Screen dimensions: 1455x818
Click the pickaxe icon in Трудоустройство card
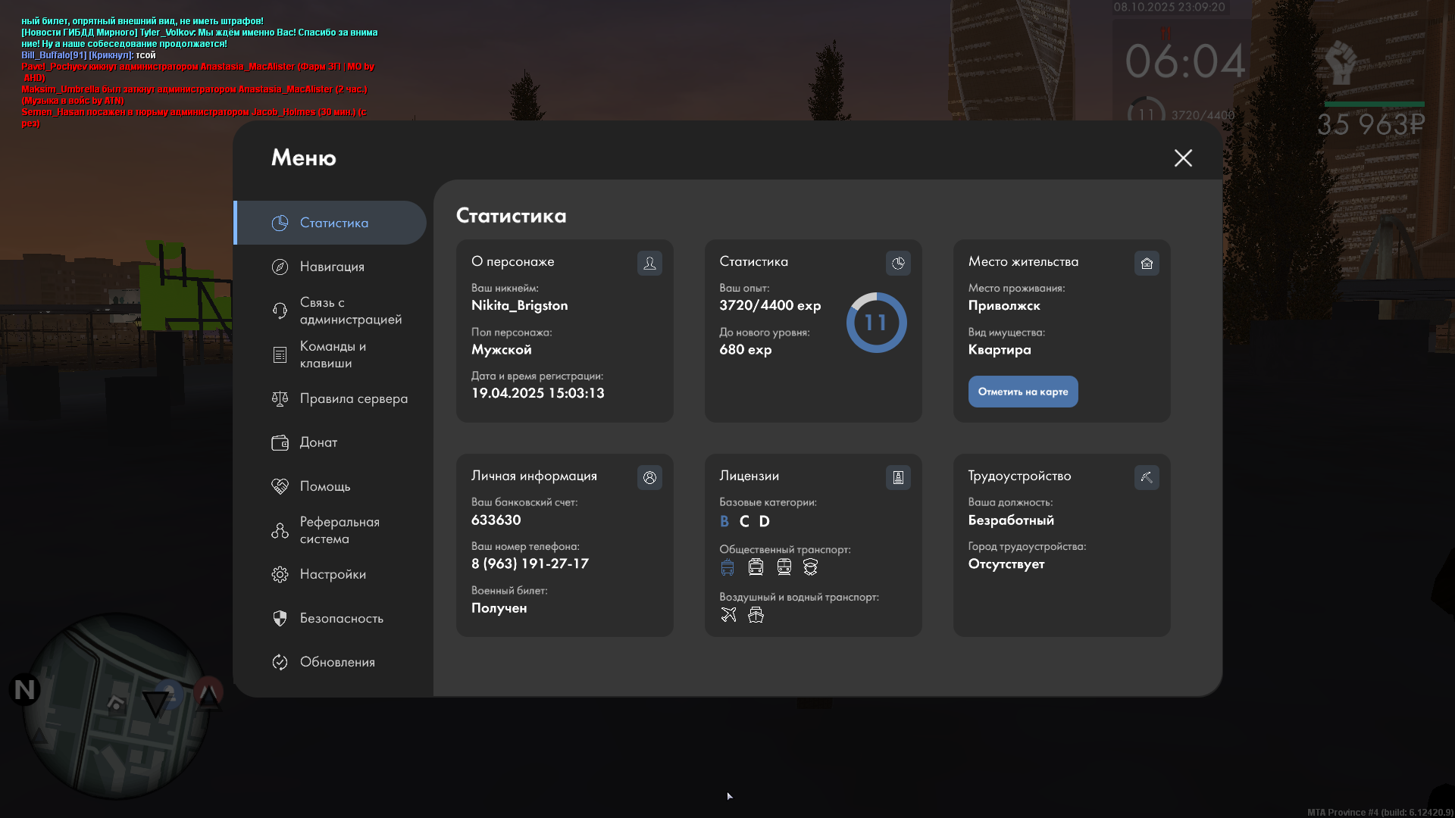point(1147,477)
